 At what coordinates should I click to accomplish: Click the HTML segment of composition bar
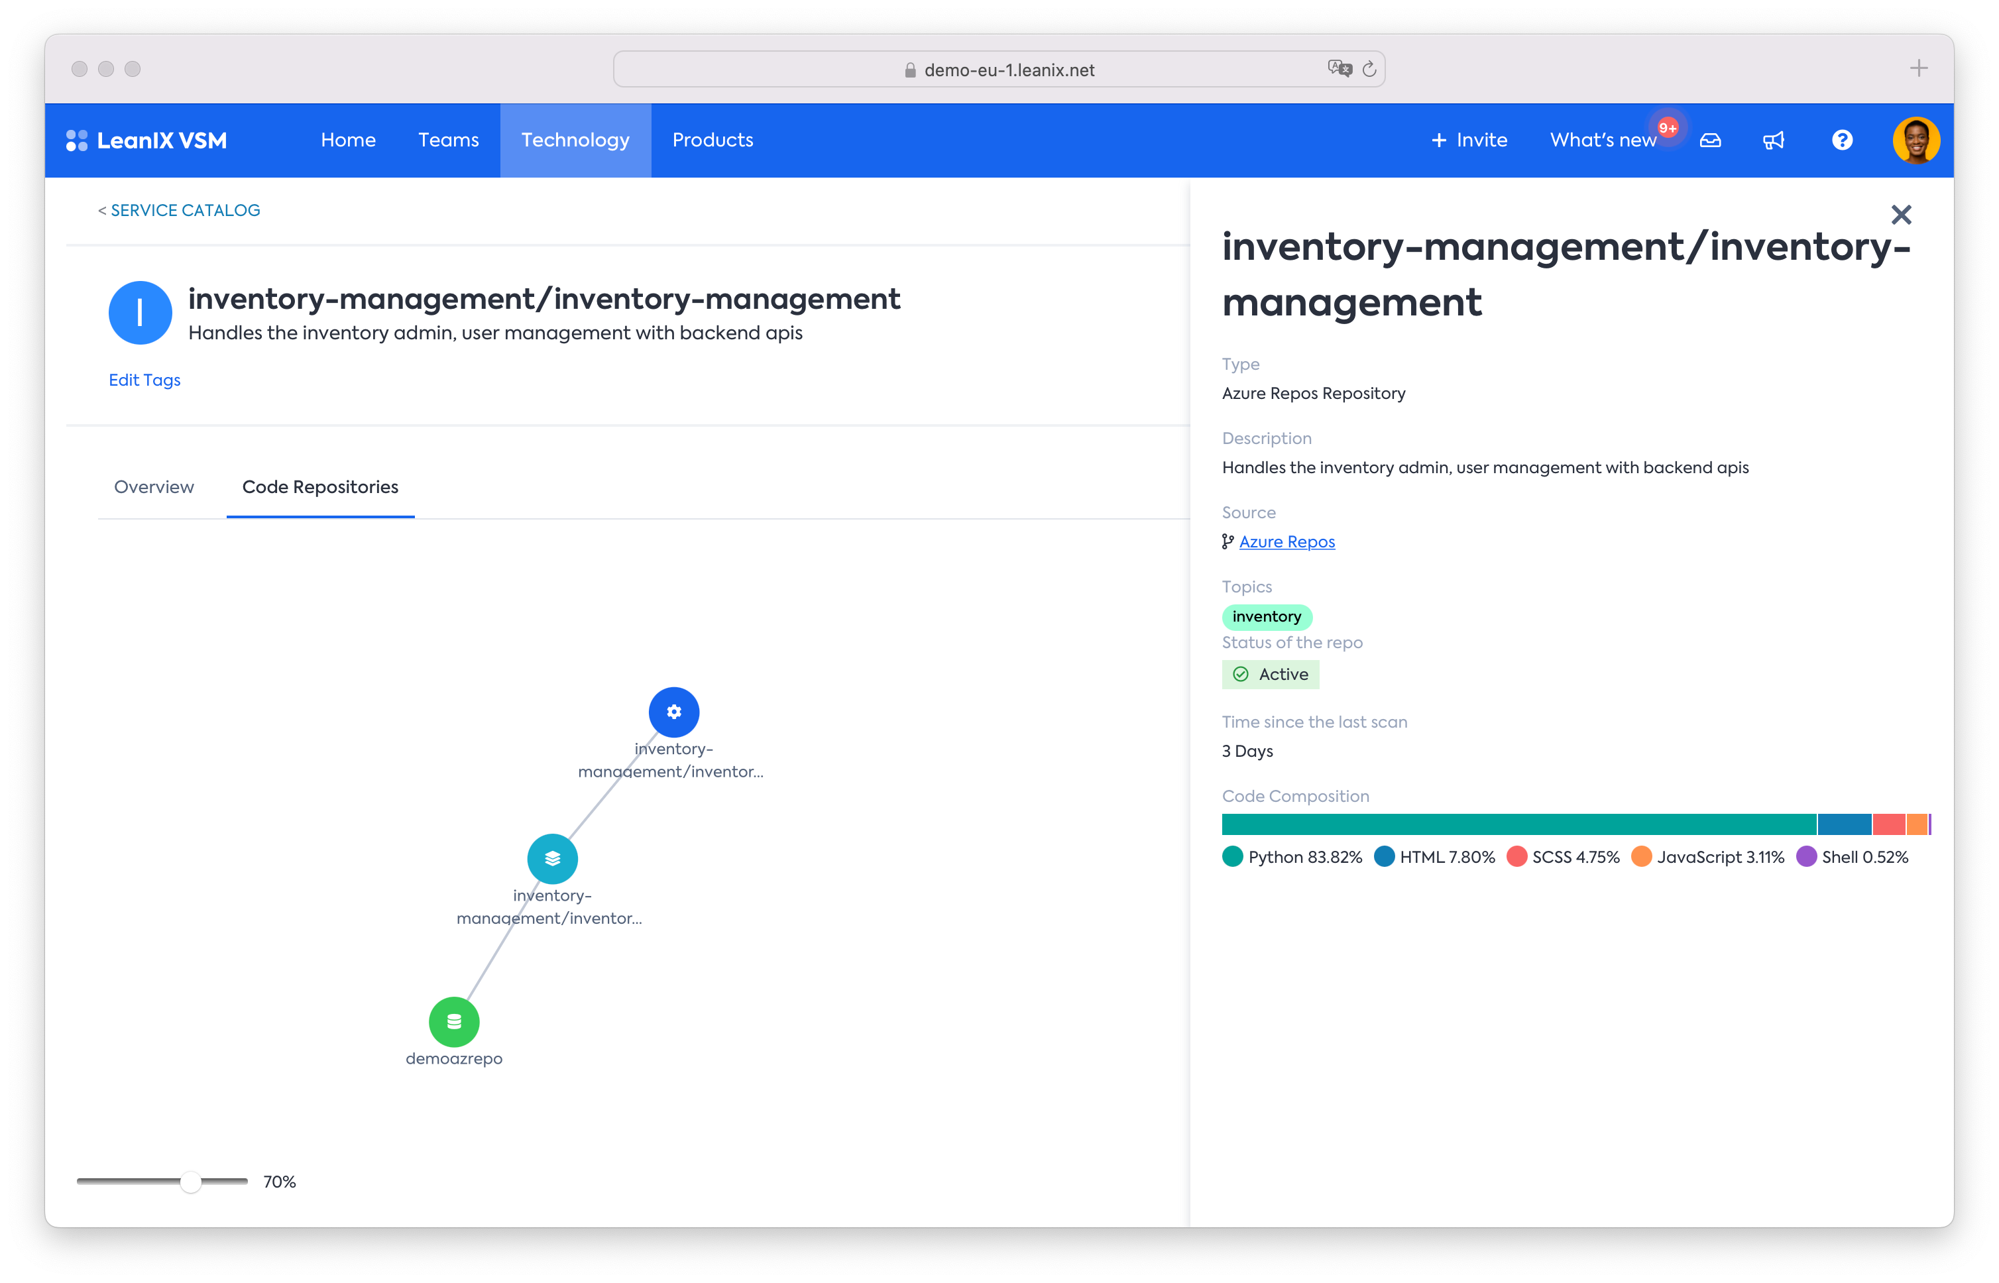[x=1844, y=824]
